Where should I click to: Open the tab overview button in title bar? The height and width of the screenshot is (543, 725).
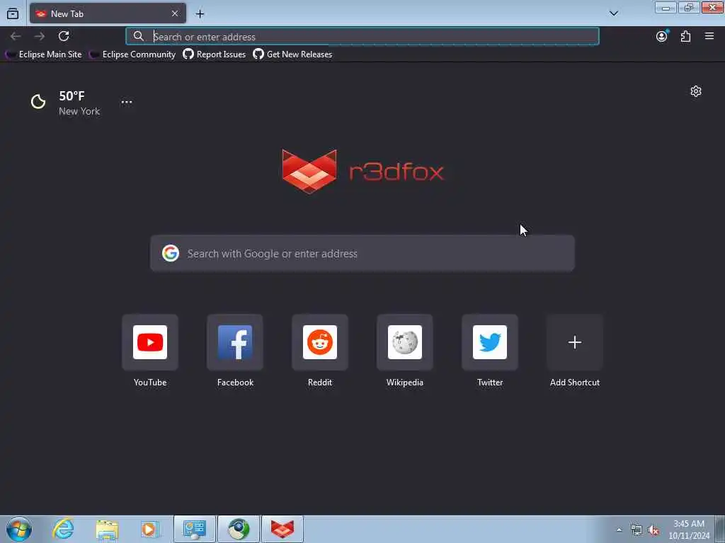click(x=13, y=13)
